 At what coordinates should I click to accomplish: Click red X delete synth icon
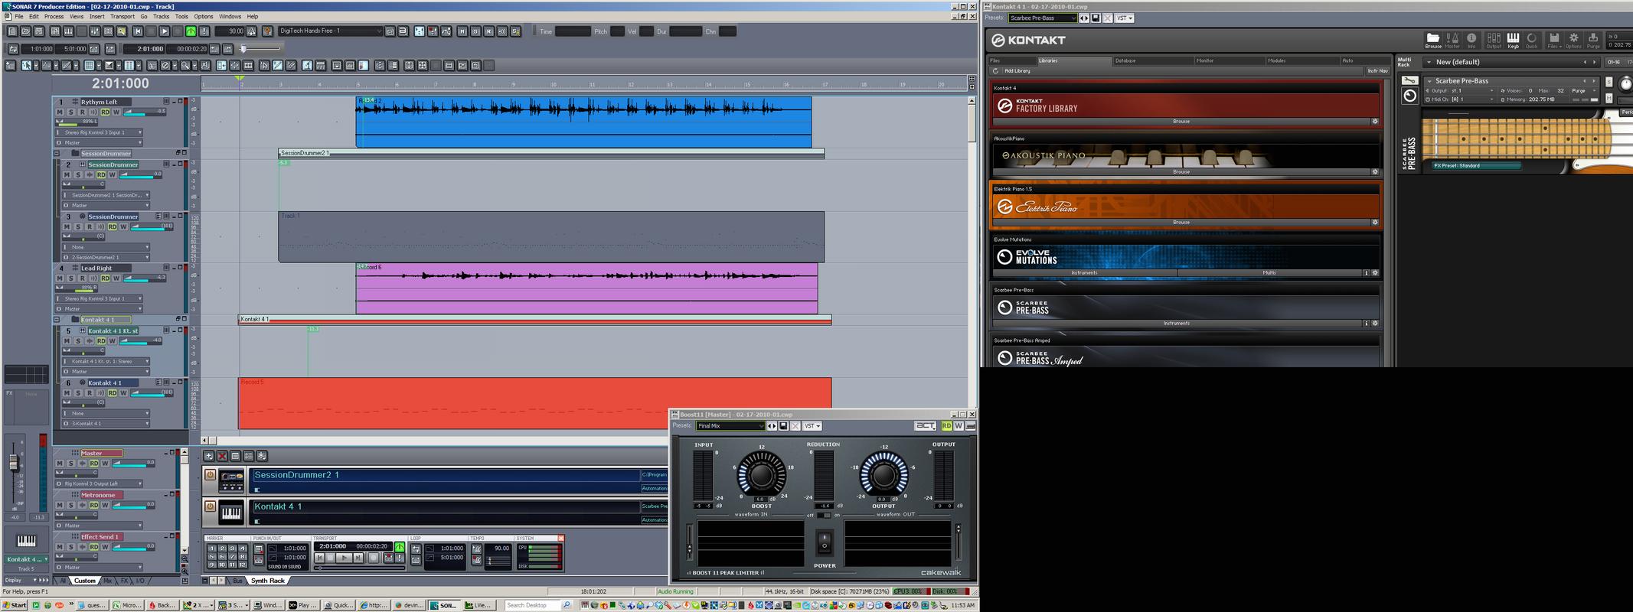click(x=222, y=456)
